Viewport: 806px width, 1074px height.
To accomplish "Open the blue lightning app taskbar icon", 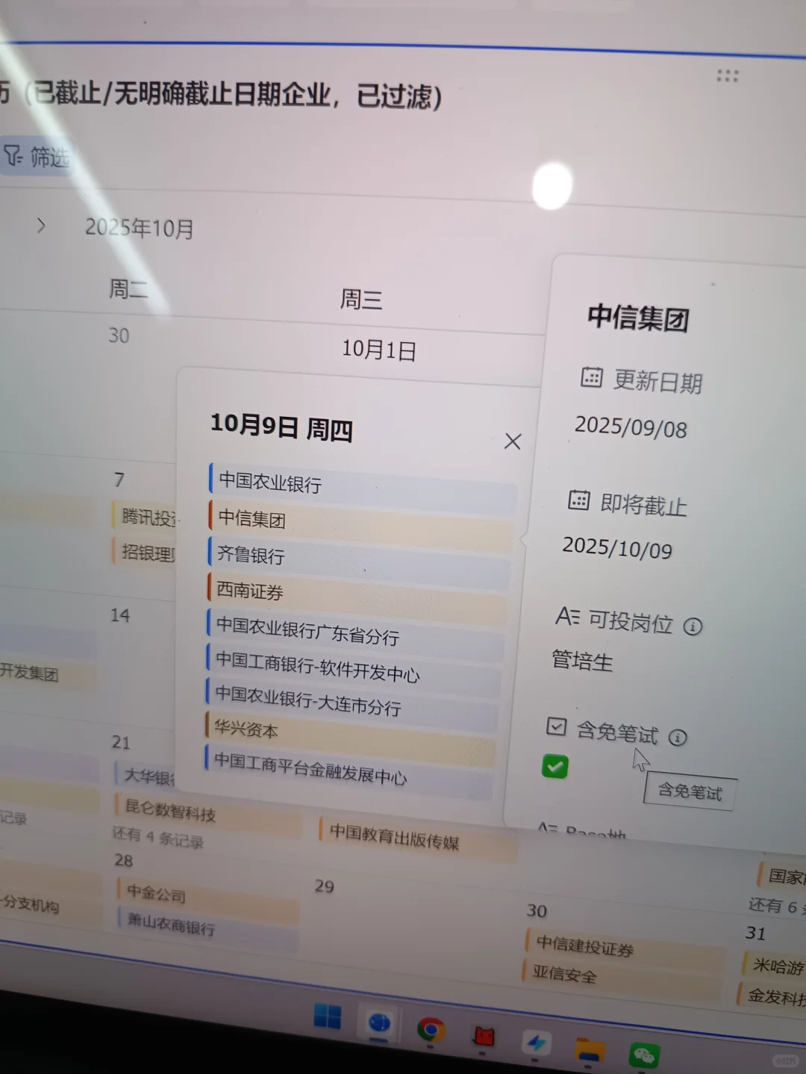I will [536, 1042].
